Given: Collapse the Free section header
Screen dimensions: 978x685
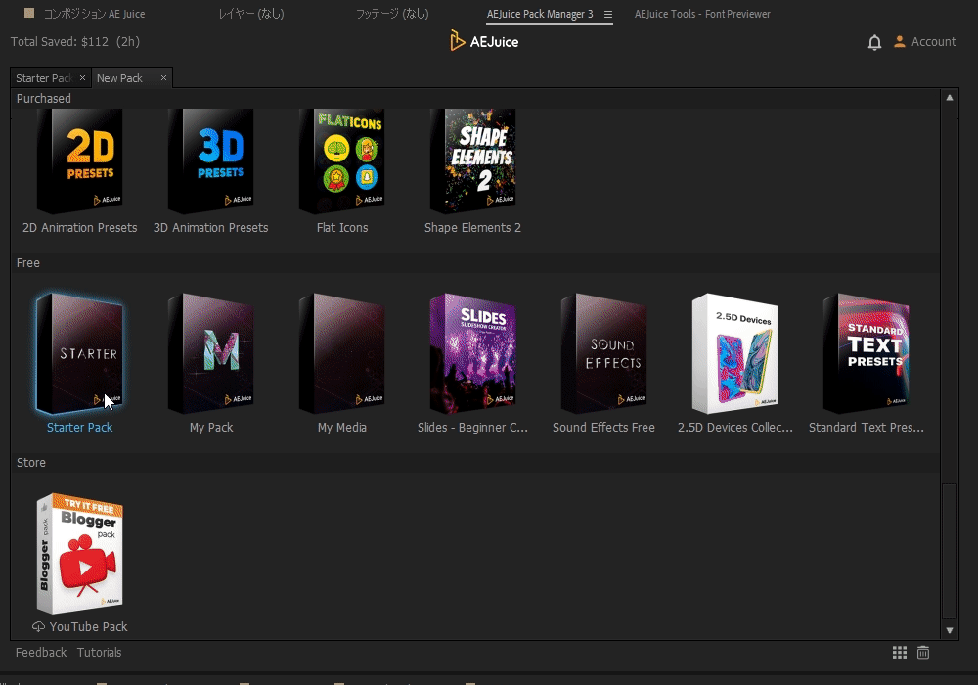Looking at the screenshot, I should pyautogui.click(x=28, y=263).
